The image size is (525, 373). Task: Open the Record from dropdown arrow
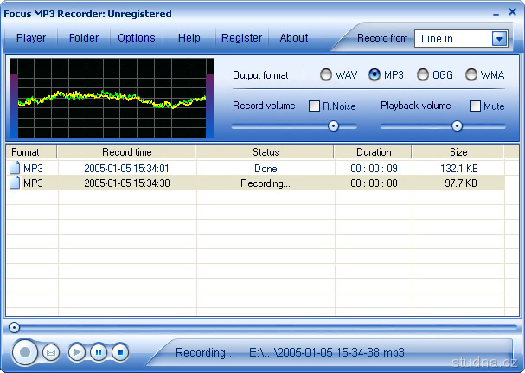point(499,39)
